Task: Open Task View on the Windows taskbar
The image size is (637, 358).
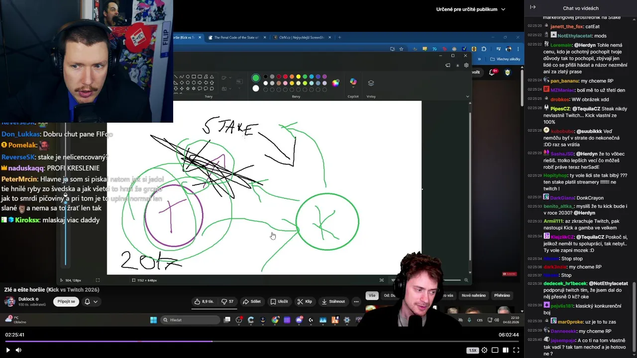Action: tap(227, 320)
